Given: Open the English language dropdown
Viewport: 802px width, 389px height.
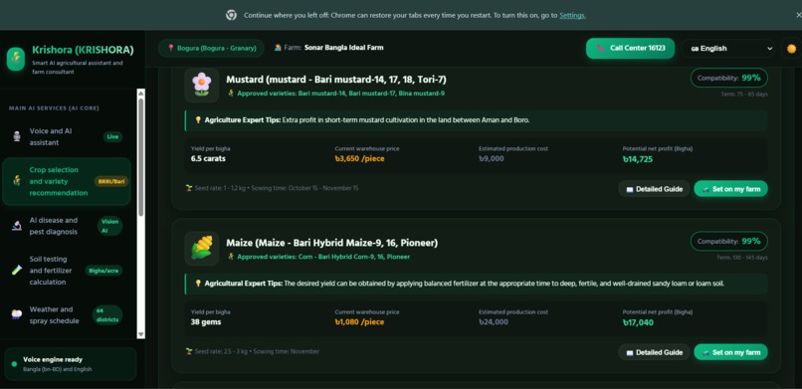Looking at the screenshot, I should coord(727,49).
